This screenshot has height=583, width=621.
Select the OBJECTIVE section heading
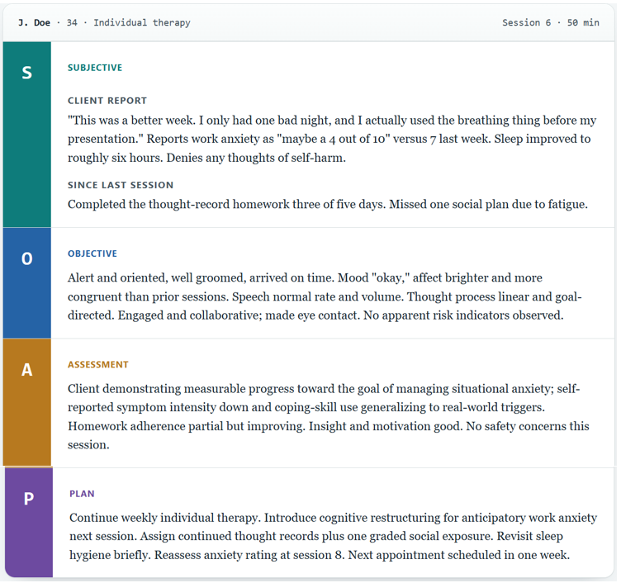coord(92,254)
